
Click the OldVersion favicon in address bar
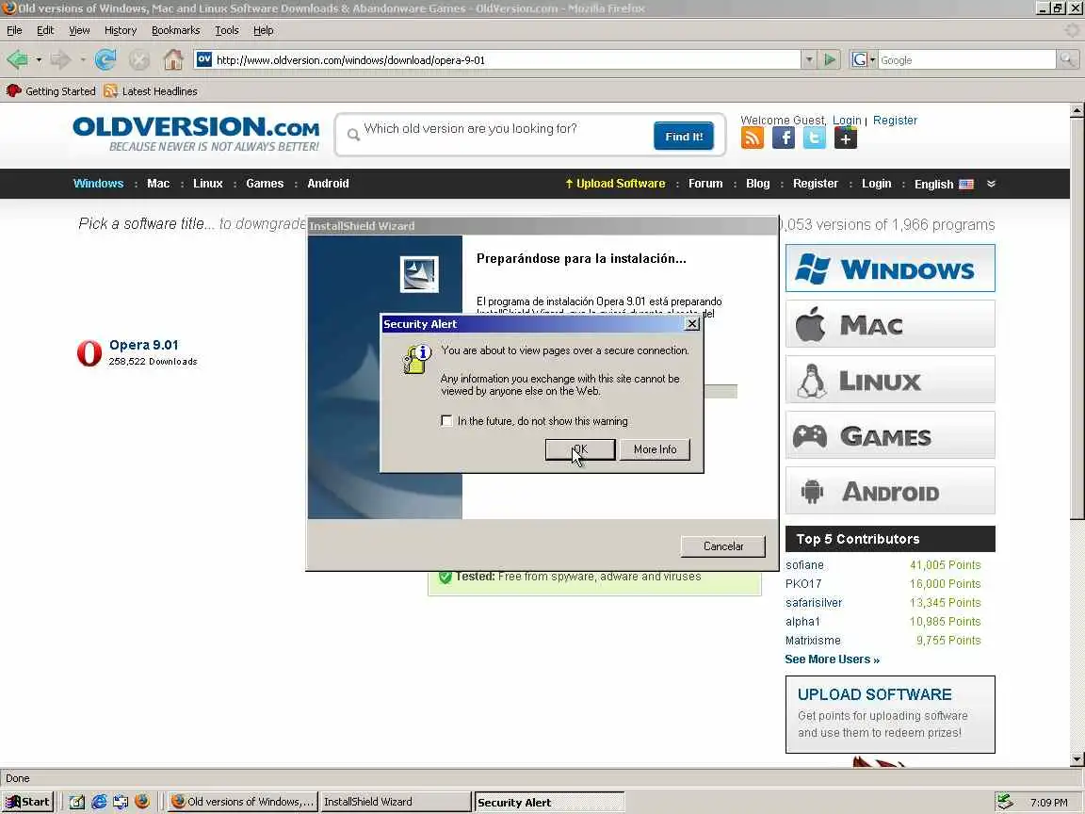203,59
